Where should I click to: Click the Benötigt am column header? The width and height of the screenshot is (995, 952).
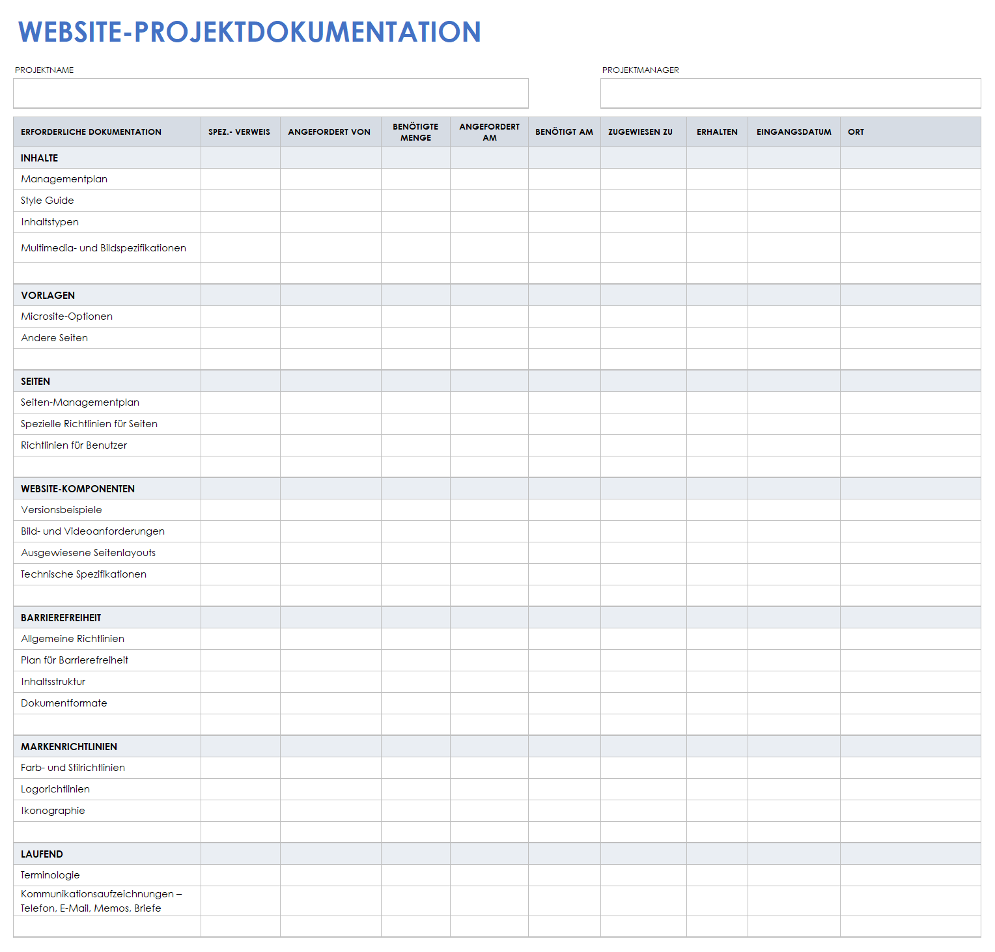click(565, 132)
